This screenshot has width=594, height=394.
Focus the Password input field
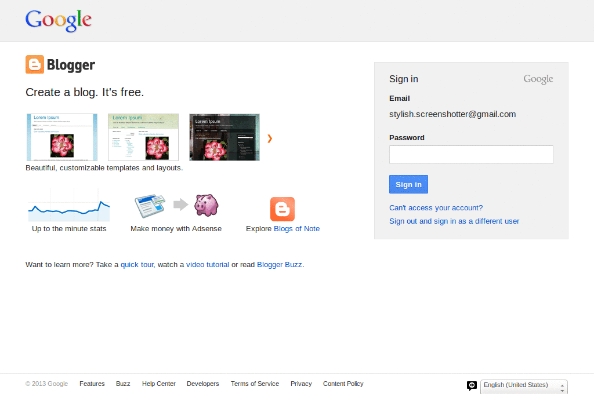(x=471, y=155)
